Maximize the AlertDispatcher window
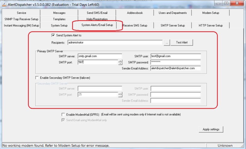 click(226, 3)
